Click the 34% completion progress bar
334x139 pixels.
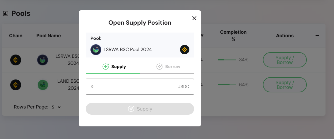point(227,60)
